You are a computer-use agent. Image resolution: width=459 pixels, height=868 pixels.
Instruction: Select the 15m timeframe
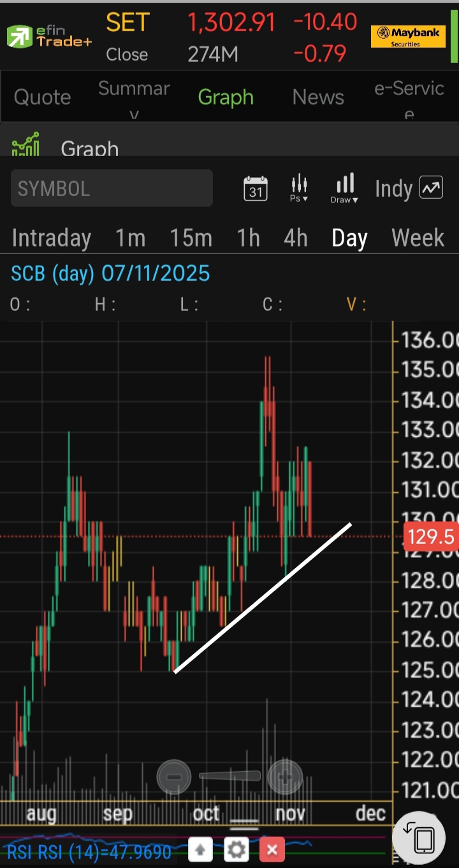click(191, 238)
